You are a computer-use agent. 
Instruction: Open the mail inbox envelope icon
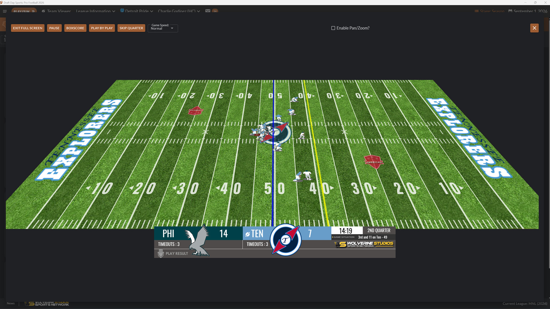(x=207, y=11)
